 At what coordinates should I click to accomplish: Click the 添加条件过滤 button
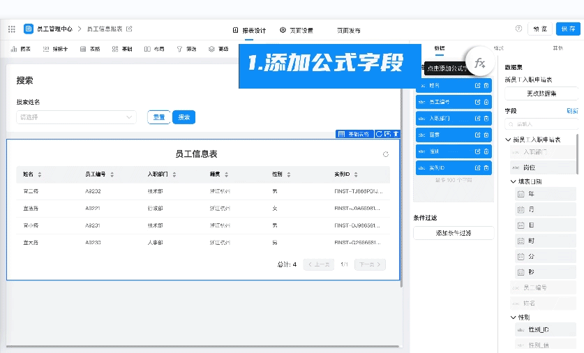click(x=453, y=233)
